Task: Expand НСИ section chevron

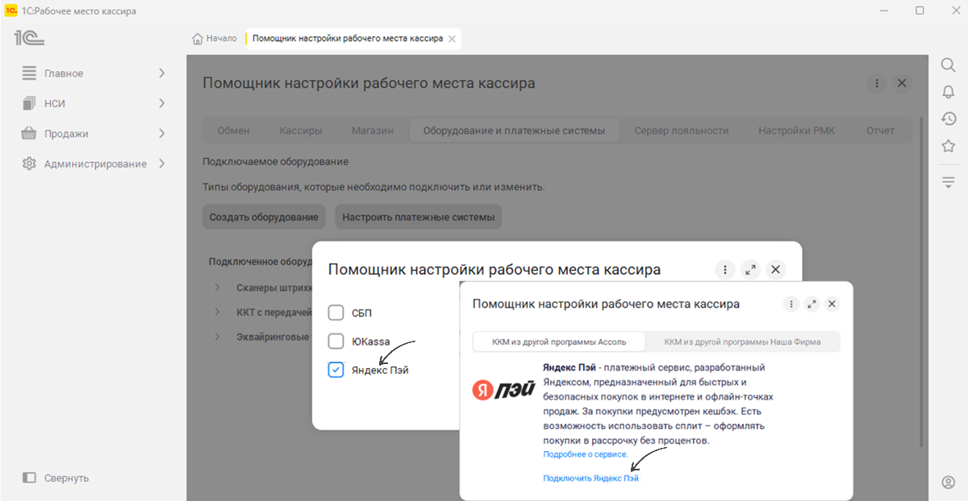Action: point(161,103)
